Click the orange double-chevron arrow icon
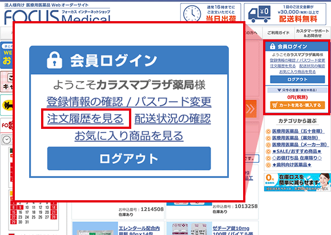Screen dimensions: 331x235 click(x=251, y=109)
